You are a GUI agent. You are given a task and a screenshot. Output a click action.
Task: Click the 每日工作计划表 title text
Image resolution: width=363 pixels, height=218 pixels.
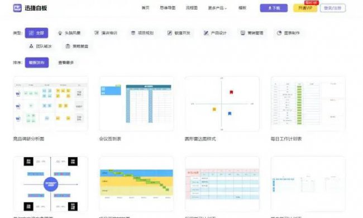pos(286,139)
